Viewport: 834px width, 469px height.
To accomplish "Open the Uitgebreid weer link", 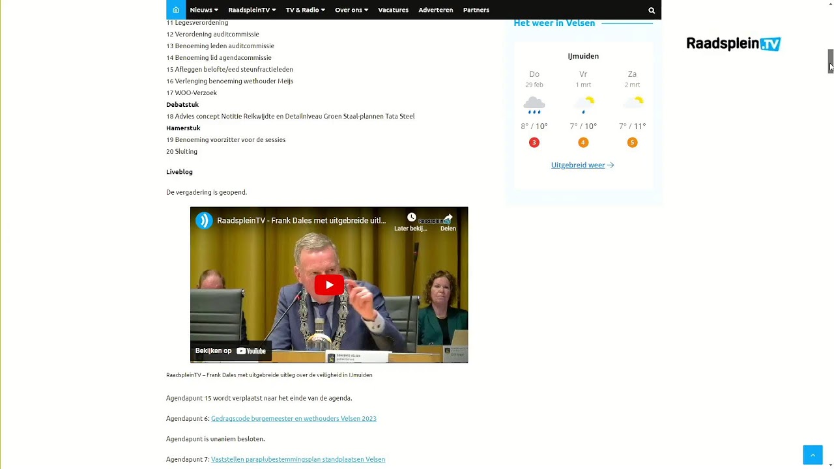I will click(x=582, y=165).
